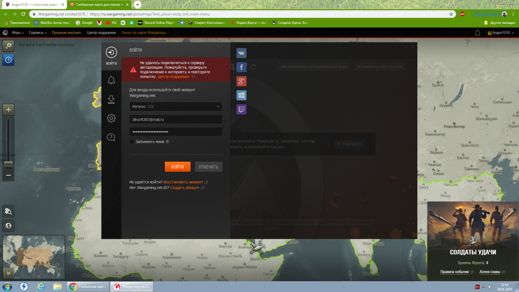Viewport: 519px width, 292px height.
Task: Bookmark this page with star icon
Action: click(451, 14)
